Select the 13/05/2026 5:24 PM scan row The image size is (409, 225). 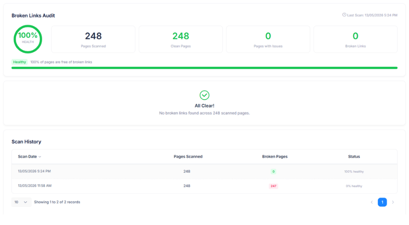204,172
